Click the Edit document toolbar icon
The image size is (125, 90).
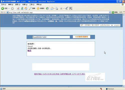61,8
